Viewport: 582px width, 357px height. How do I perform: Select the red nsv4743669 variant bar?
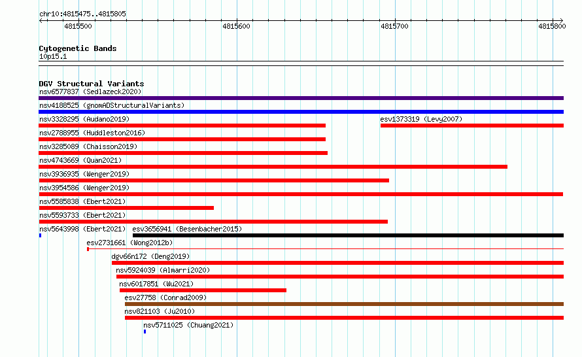pos(273,167)
